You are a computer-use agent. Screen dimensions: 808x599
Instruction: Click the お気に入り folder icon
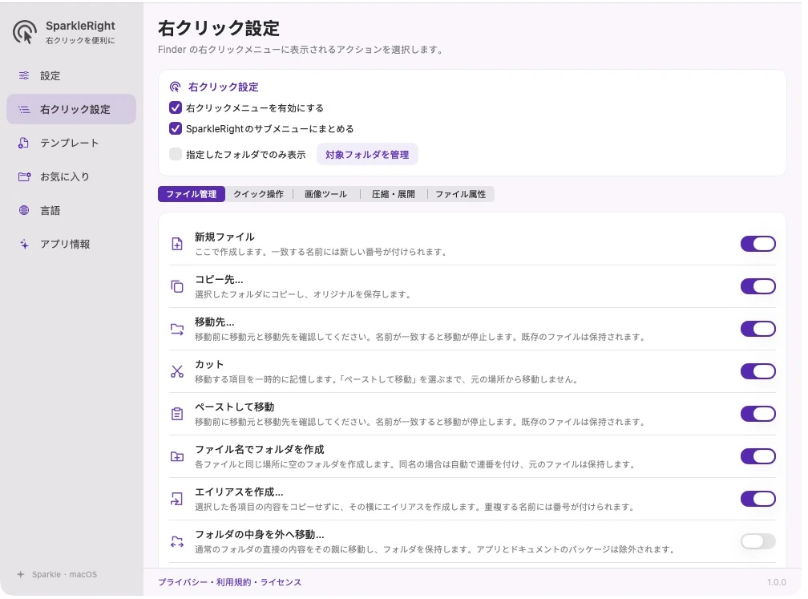(x=24, y=176)
